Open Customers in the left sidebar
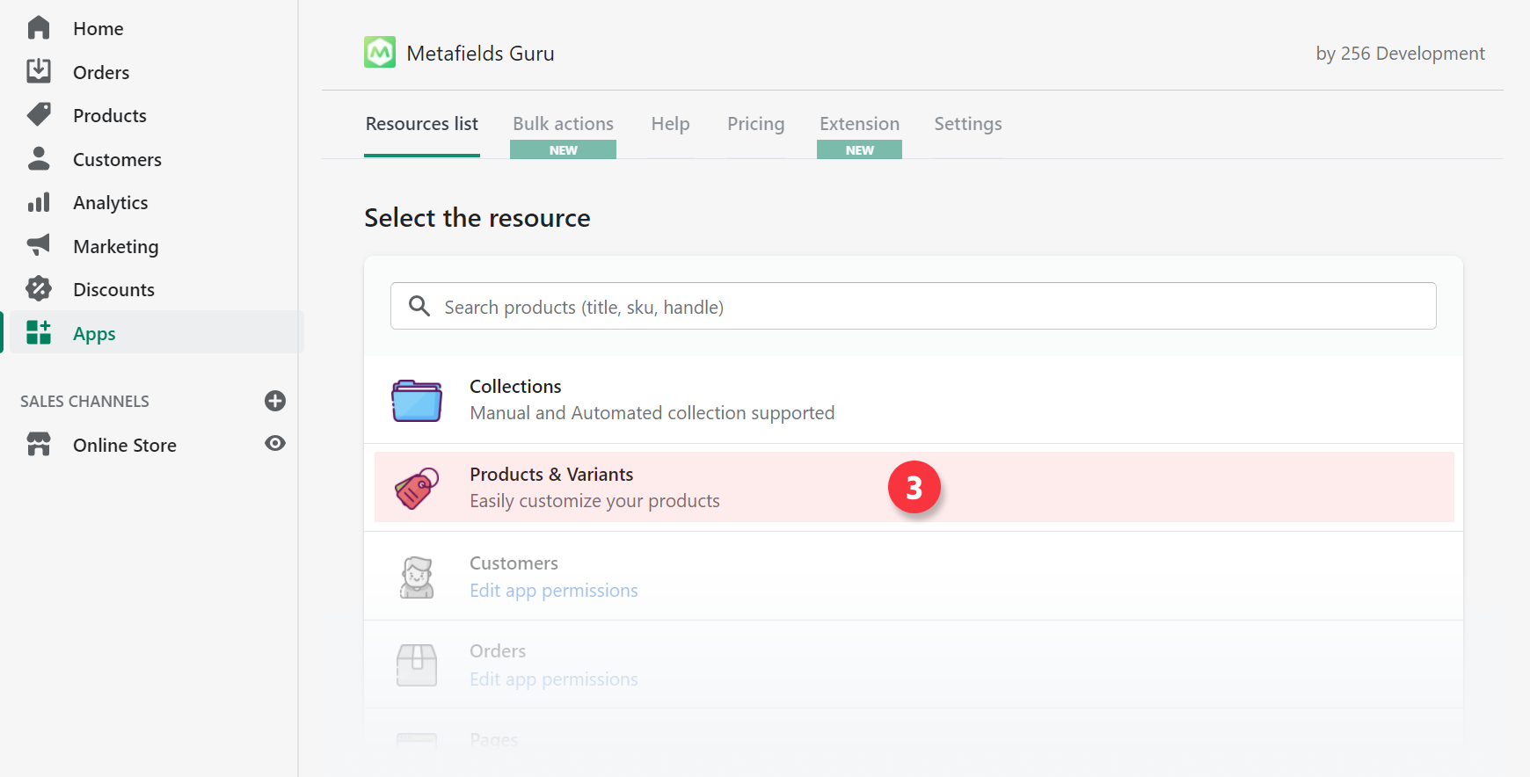Image resolution: width=1530 pixels, height=777 pixels. [x=117, y=160]
